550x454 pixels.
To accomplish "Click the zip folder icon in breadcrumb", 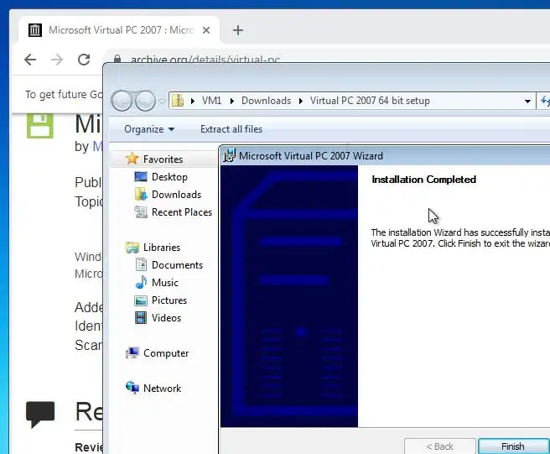I will [178, 101].
